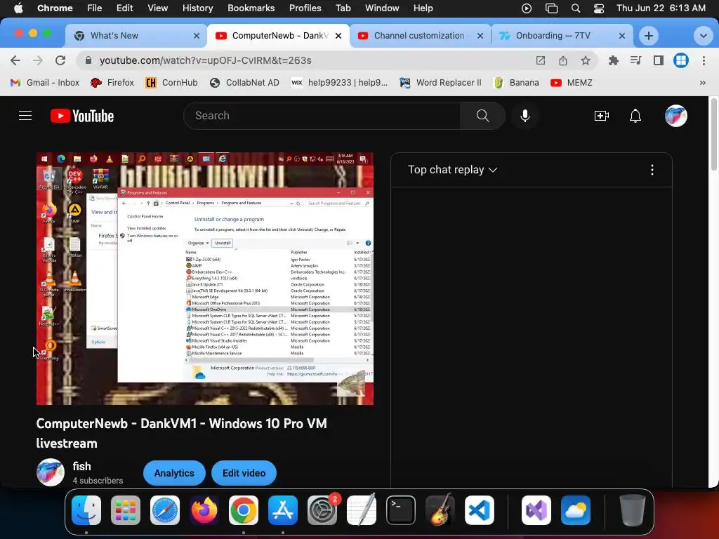
Task: Click the address bar URL
Action: click(x=206, y=60)
